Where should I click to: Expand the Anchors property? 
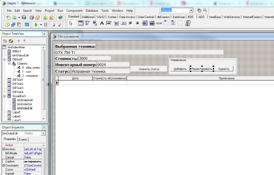(3, 149)
